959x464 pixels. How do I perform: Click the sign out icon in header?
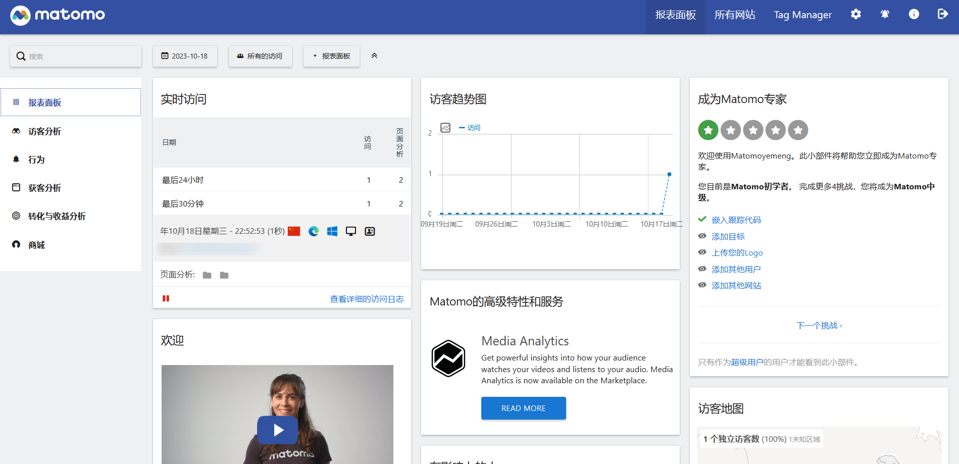[942, 14]
